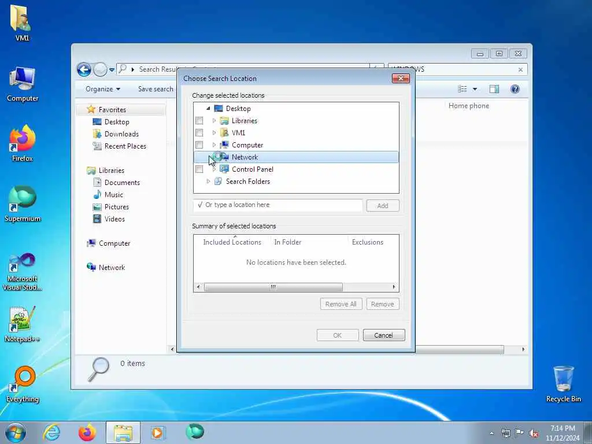The width and height of the screenshot is (592, 444).
Task: Open Firefox from the taskbar
Action: [x=87, y=432]
